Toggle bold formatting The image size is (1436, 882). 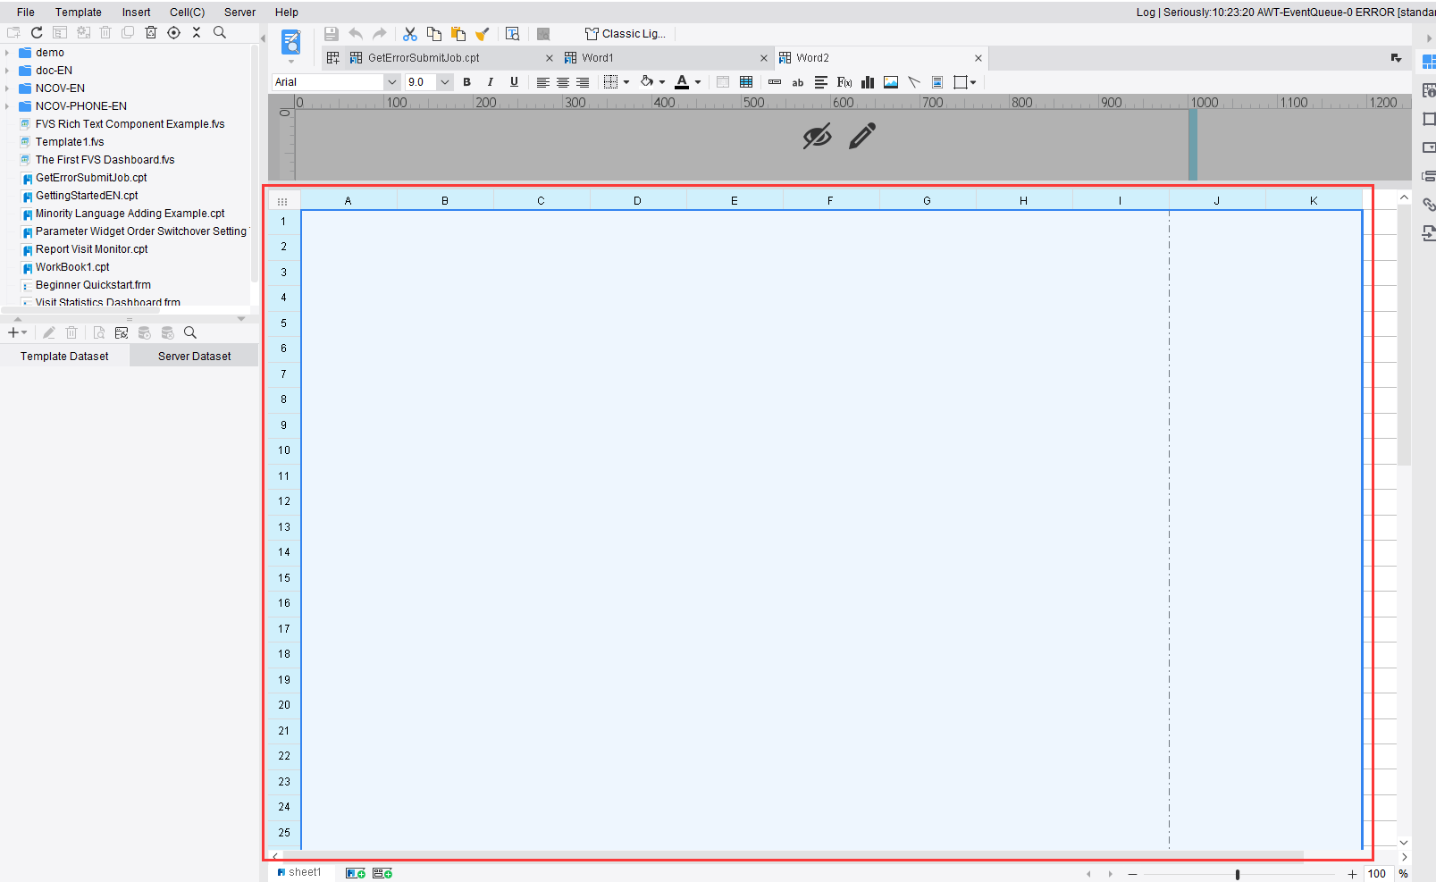pos(466,81)
